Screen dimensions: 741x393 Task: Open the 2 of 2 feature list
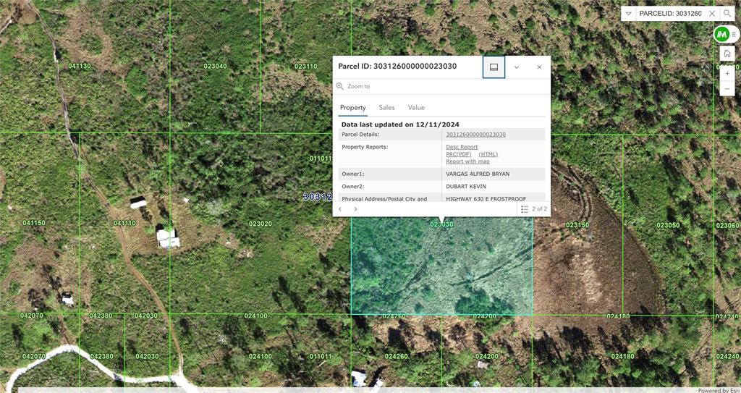[534, 209]
